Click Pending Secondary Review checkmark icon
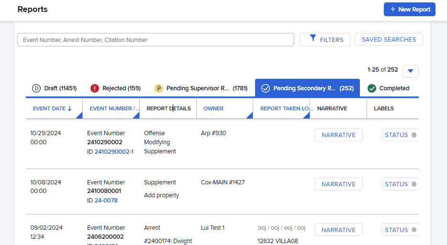 pos(265,88)
